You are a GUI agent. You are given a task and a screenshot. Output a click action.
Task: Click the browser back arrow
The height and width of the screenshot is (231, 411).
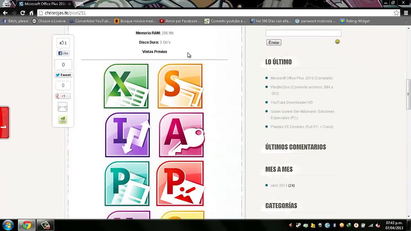pos(5,13)
